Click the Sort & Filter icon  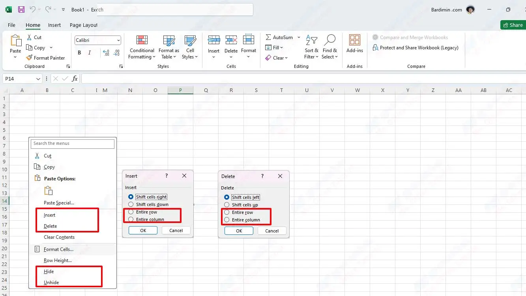[311, 40]
